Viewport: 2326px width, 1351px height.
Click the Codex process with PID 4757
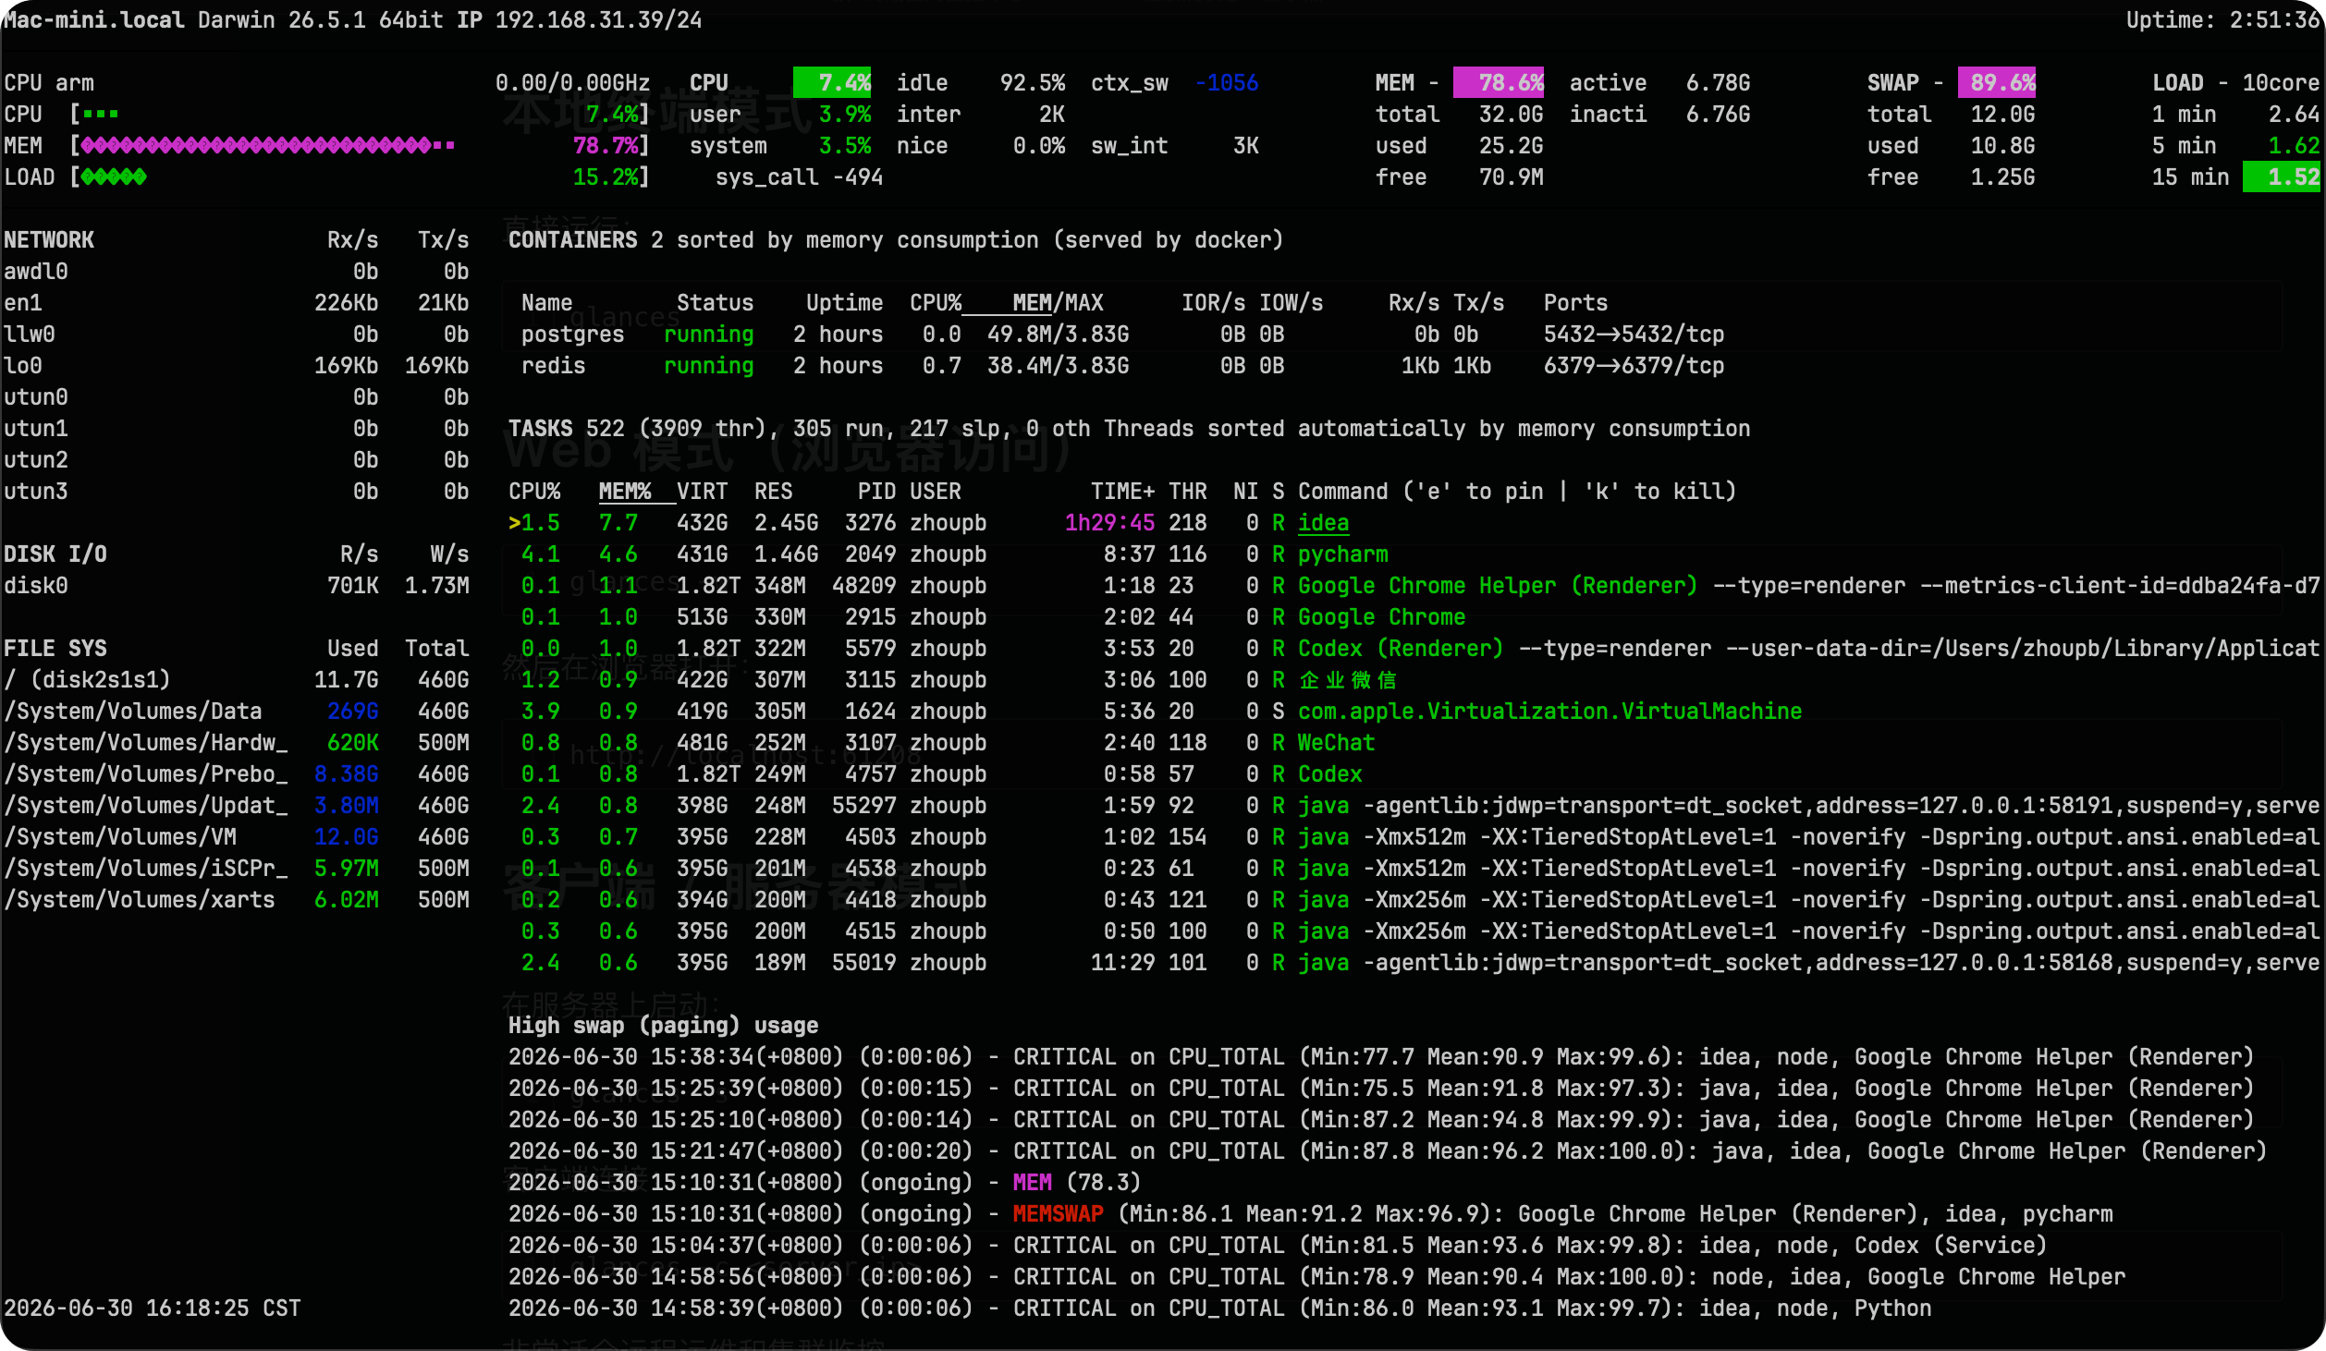click(1329, 774)
